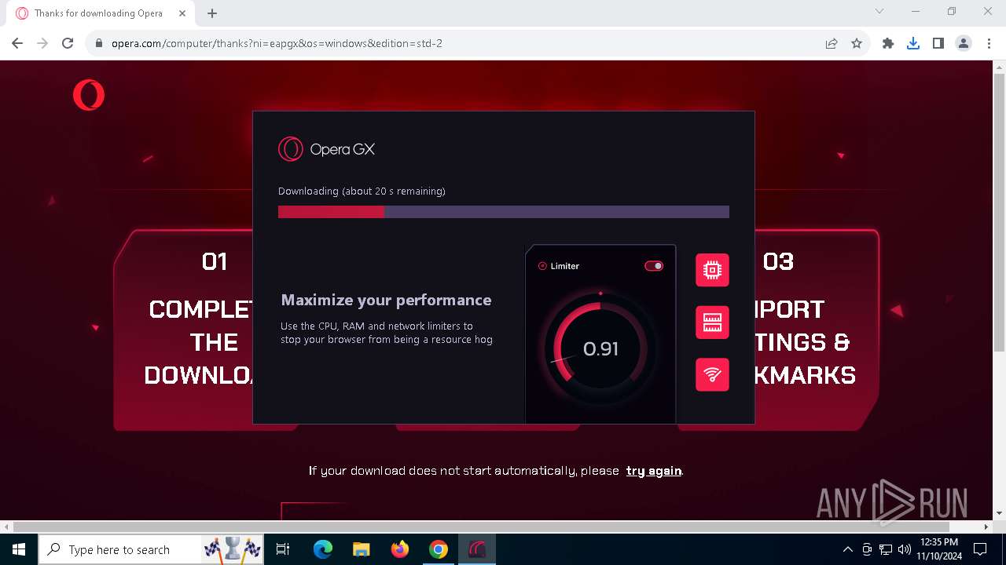Toggle the Limiter switch
This screenshot has width=1006, height=565.
point(654,266)
